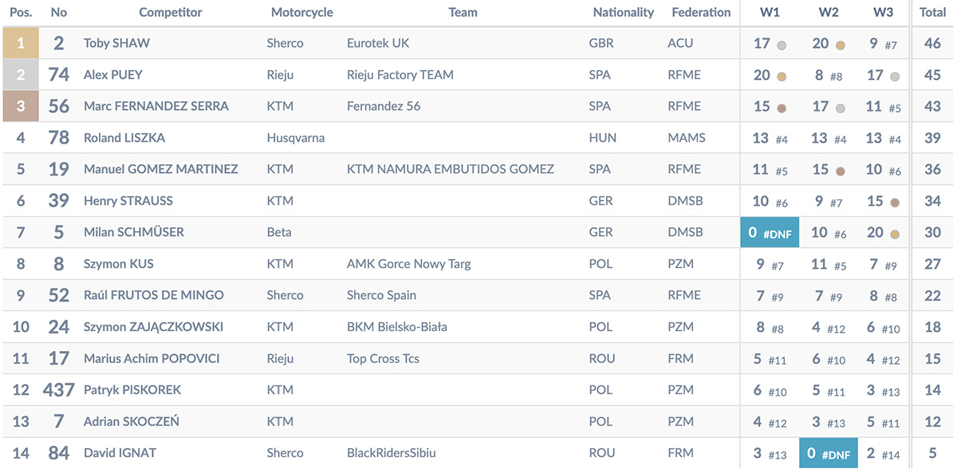Click the bronze dot in Manuel GOMEZ MARTINEZ's W2
957x469 pixels.
841,171
